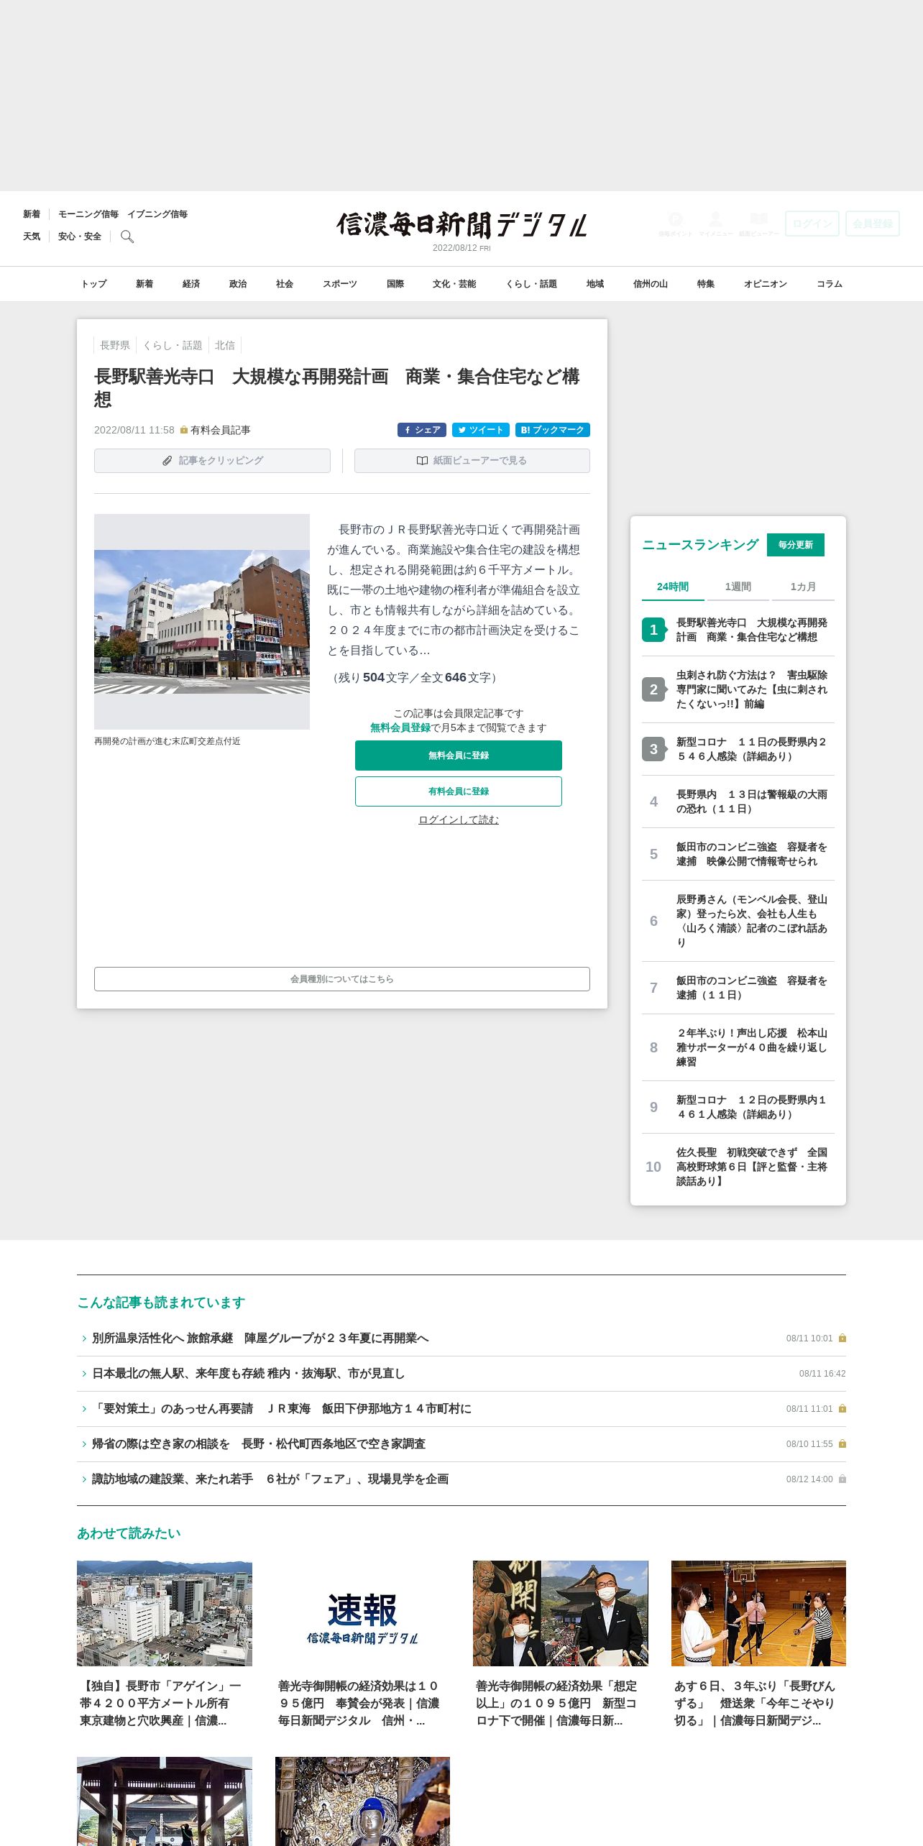The height and width of the screenshot is (1846, 923).
Task: Click the 無料会員登録 green text link
Action: coord(400,728)
